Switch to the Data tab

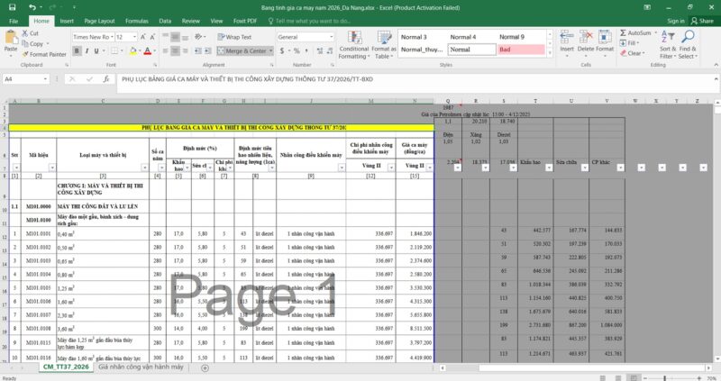click(165, 21)
